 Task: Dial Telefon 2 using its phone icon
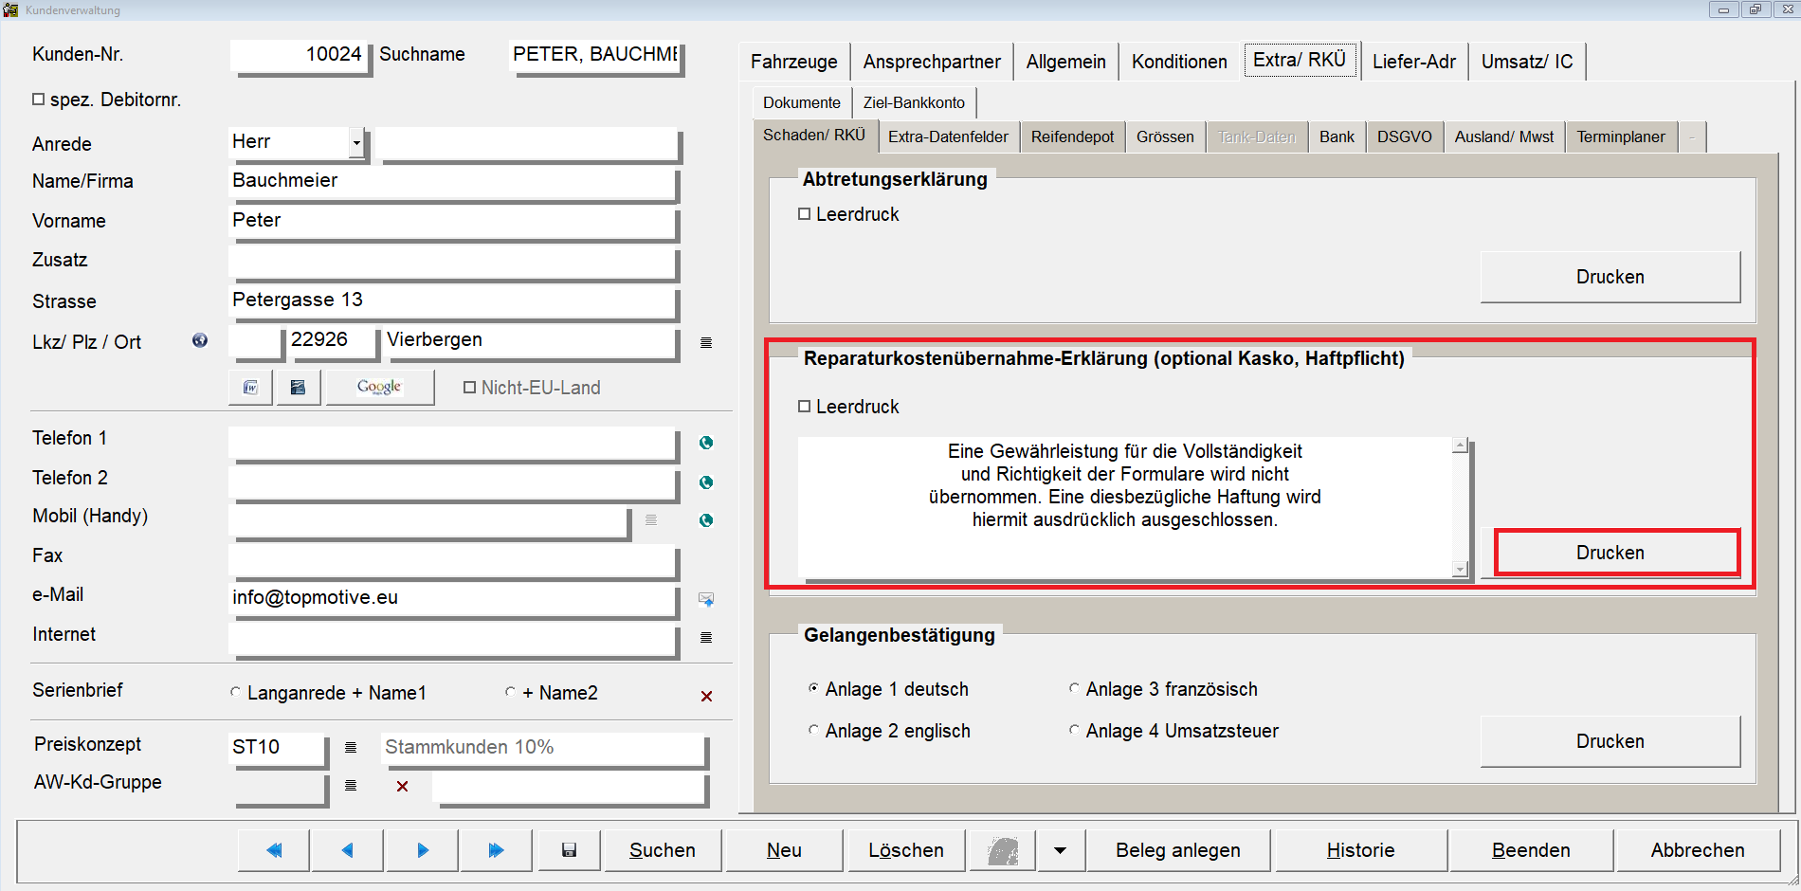pos(706,482)
